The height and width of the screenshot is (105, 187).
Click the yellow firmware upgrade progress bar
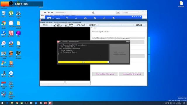pyautogui.click(x=83, y=62)
